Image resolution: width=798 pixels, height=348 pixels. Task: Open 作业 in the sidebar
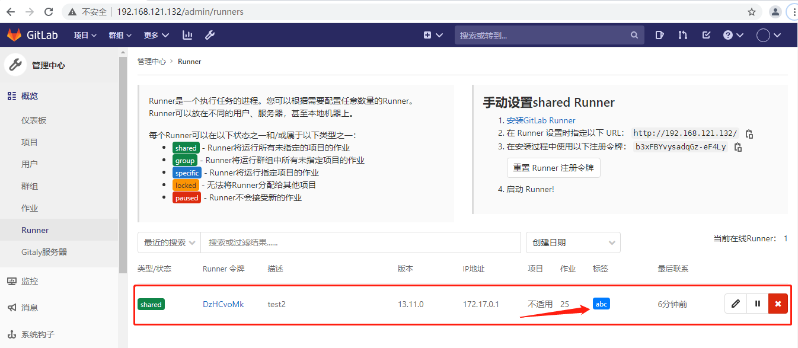[30, 208]
